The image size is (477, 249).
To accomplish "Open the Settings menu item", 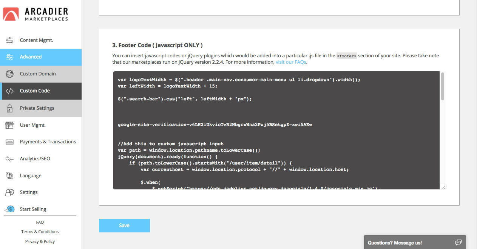I will pos(29,192).
